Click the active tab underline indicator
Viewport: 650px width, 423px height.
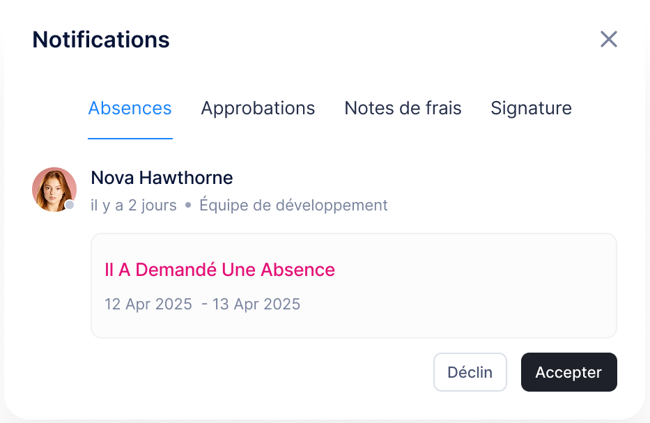[130, 139]
